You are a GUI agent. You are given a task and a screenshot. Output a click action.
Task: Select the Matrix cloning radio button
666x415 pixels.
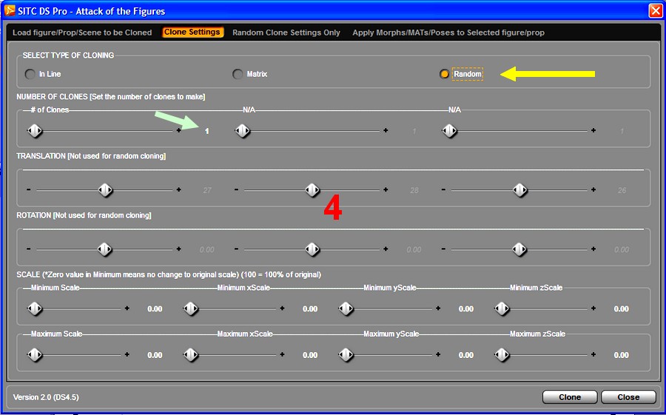point(238,74)
